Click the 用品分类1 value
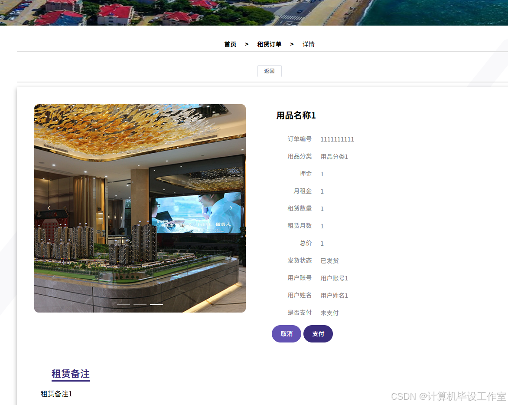The width and height of the screenshot is (508, 405). click(334, 157)
